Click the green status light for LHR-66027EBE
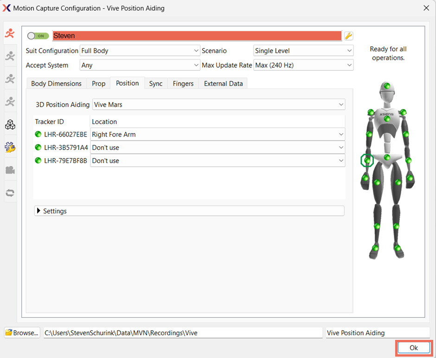This screenshot has height=358, width=436. (38, 135)
